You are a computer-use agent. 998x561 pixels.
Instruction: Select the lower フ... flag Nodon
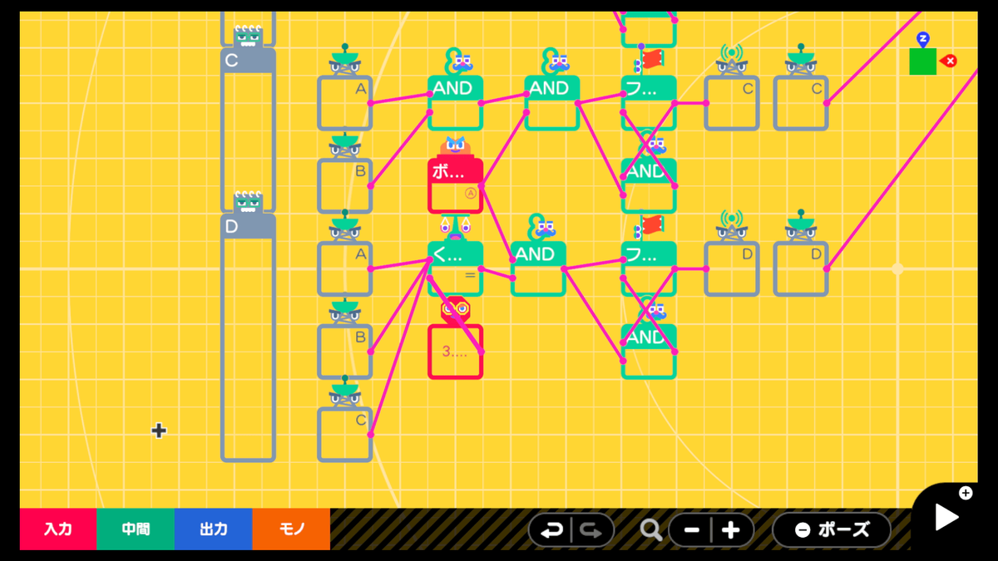tap(649, 268)
